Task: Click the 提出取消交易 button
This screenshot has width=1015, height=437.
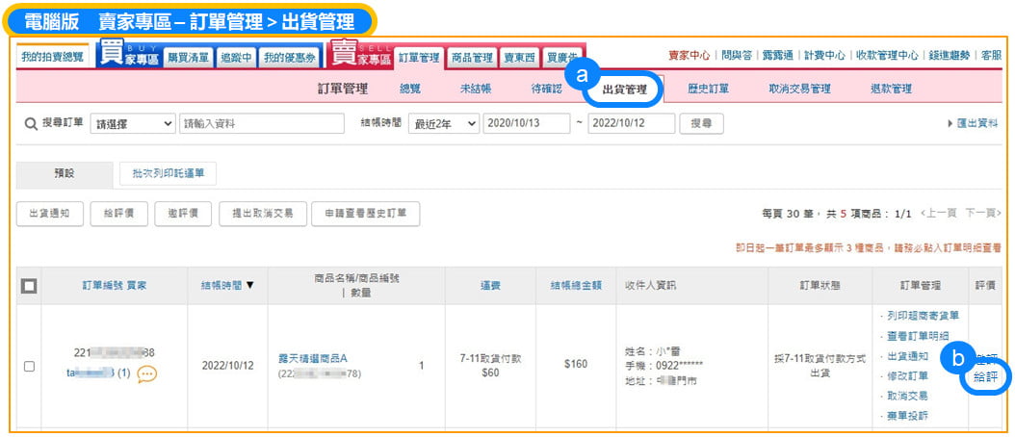Action: point(263,214)
